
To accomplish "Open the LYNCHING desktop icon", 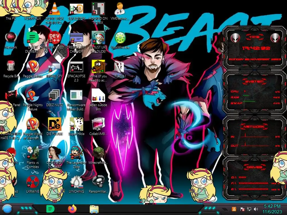I will coord(76,182).
